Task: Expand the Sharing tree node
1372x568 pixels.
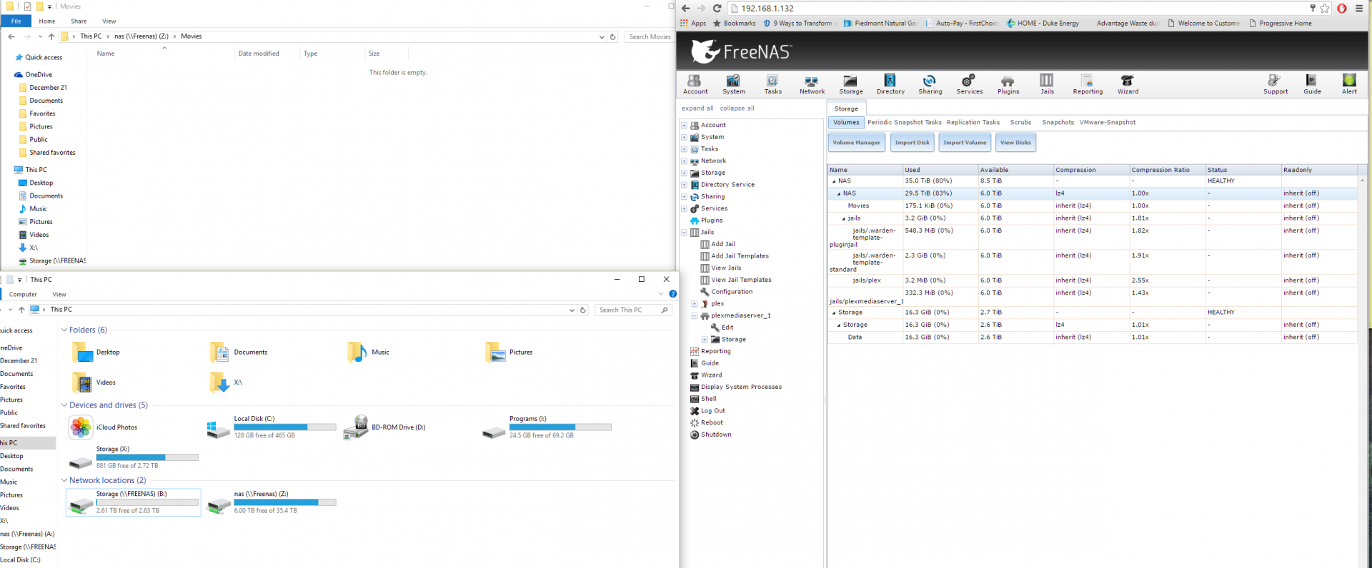Action: (x=684, y=196)
